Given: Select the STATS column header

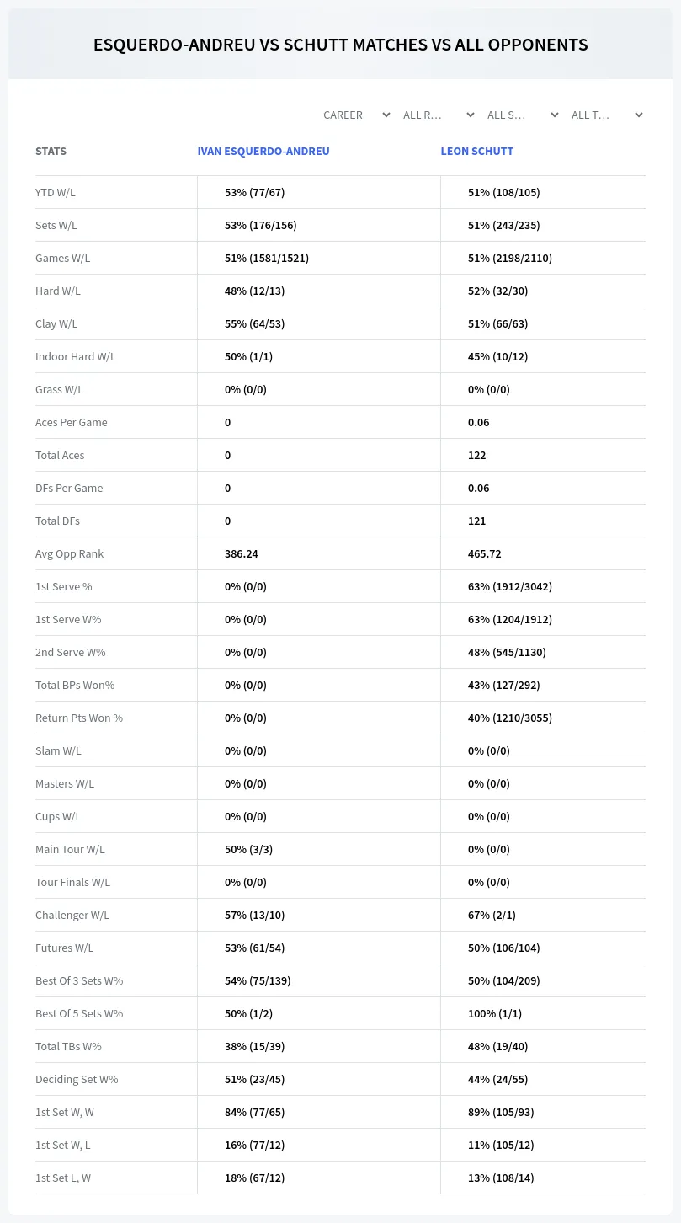Looking at the screenshot, I should click(x=51, y=152).
